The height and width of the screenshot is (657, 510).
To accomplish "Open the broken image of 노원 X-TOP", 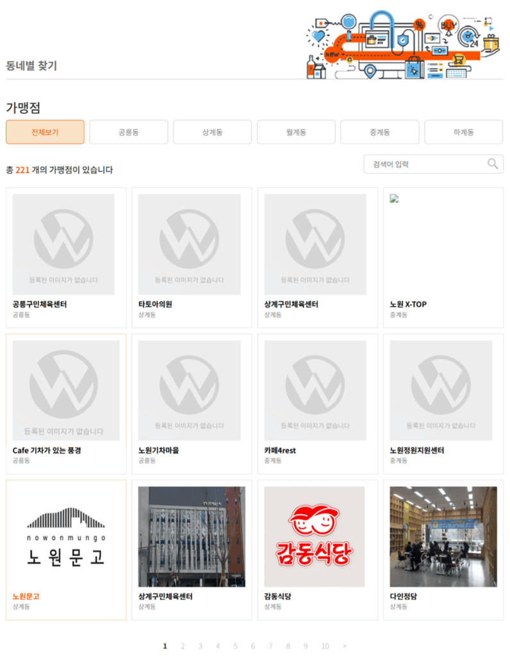I will [394, 199].
